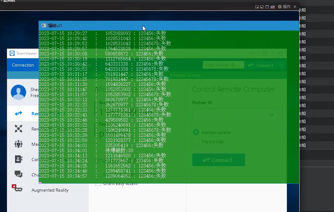The height and width of the screenshot is (212, 334).
Task: Click the top bar Connect button
Action: [x=261, y=65]
